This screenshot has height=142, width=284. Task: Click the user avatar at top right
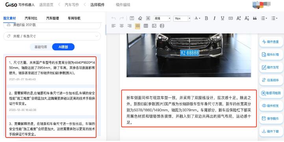coord(262,5)
